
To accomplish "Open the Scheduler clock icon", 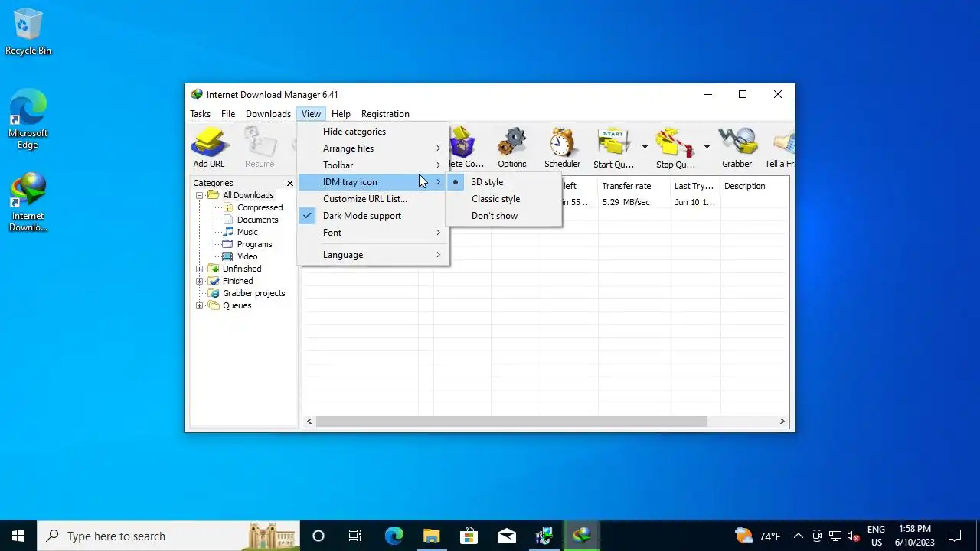I will [x=562, y=148].
